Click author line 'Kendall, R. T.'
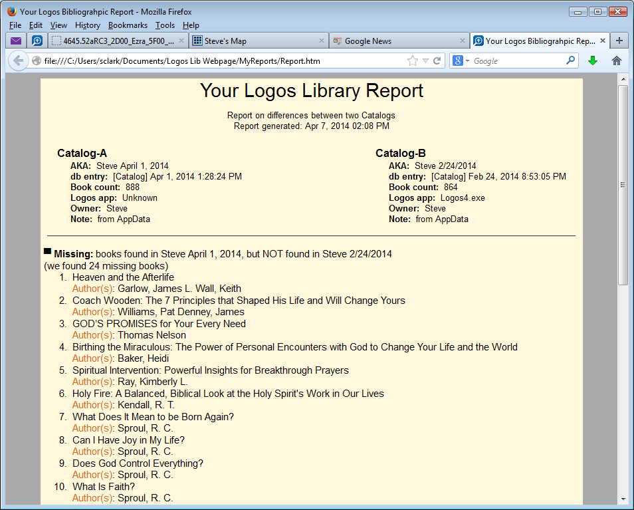 (x=124, y=405)
